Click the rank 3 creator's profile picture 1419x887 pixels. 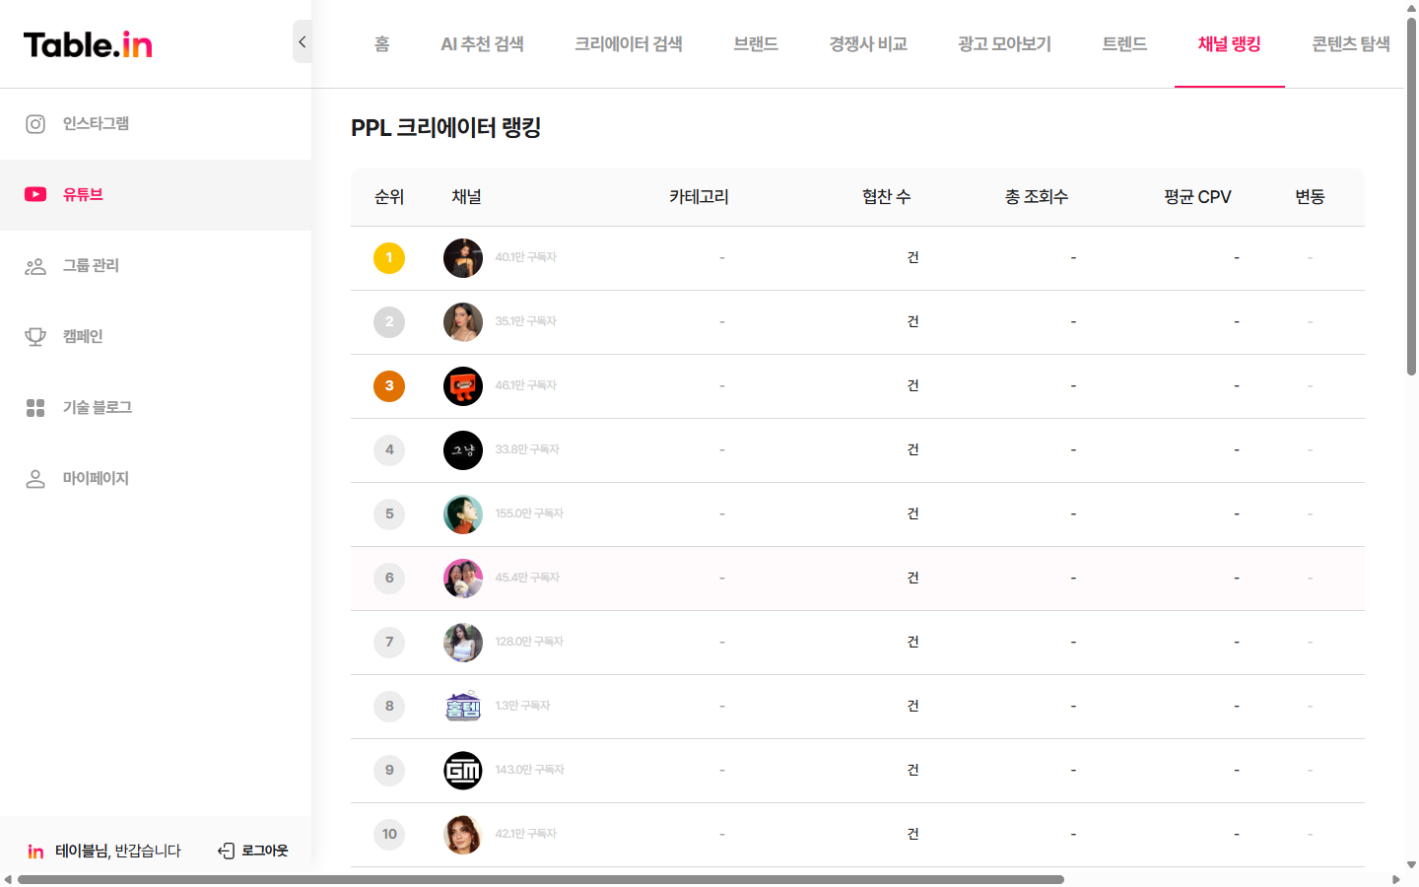[x=462, y=385]
